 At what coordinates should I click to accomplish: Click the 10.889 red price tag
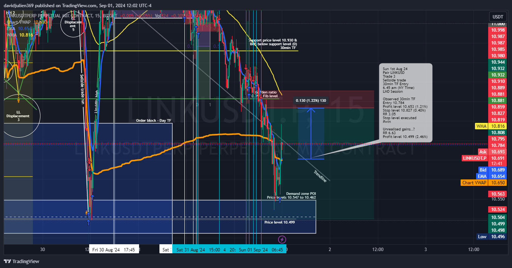coord(498,87)
